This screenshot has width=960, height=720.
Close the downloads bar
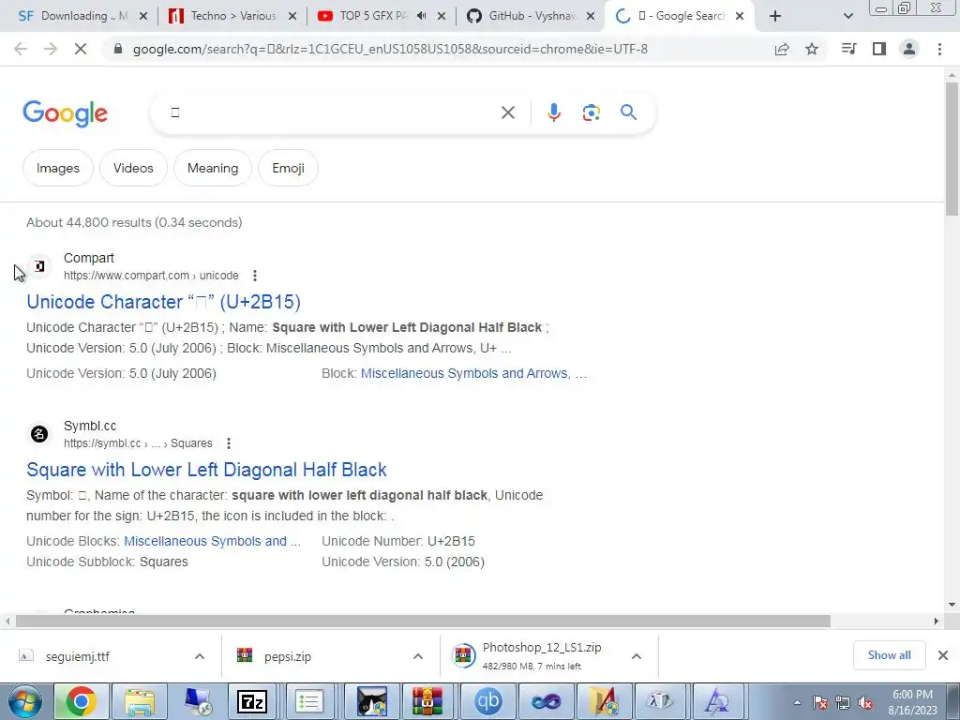click(x=943, y=655)
